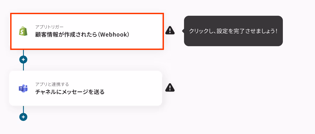Select the 顧客情報が作成されたら title text

click(67, 35)
